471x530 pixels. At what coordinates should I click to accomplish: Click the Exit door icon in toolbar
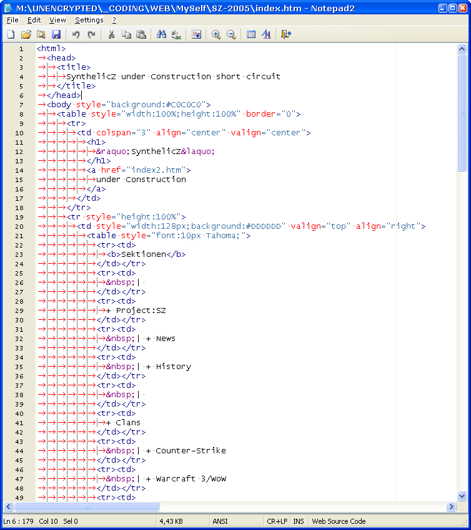point(286,34)
